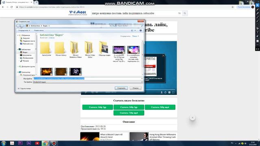
Task: Open search filters icon beside site search
Action: 180,13
